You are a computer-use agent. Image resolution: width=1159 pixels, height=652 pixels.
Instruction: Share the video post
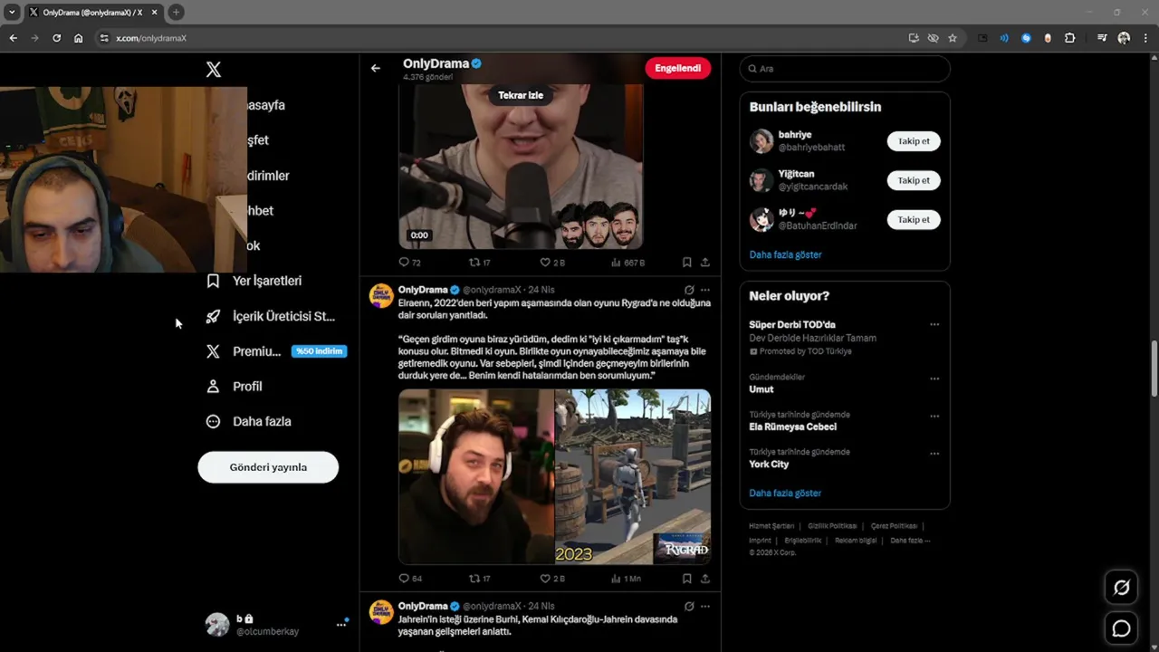(704, 263)
